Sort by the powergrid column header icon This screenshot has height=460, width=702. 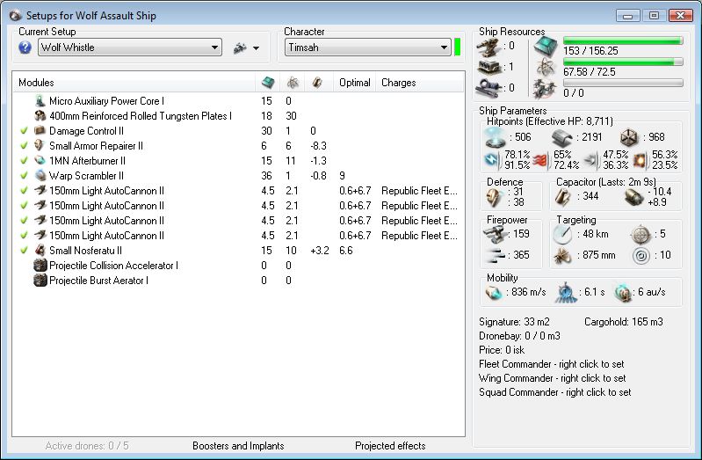(293, 83)
